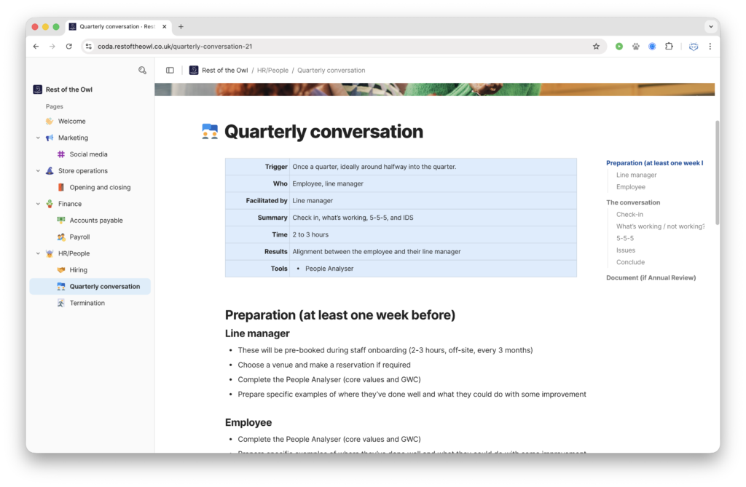Collapse the Marketing section chevron
Viewport: 746px width, 487px height.
click(37, 137)
